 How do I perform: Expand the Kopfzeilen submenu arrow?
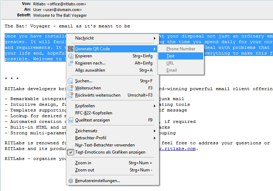click(154, 106)
